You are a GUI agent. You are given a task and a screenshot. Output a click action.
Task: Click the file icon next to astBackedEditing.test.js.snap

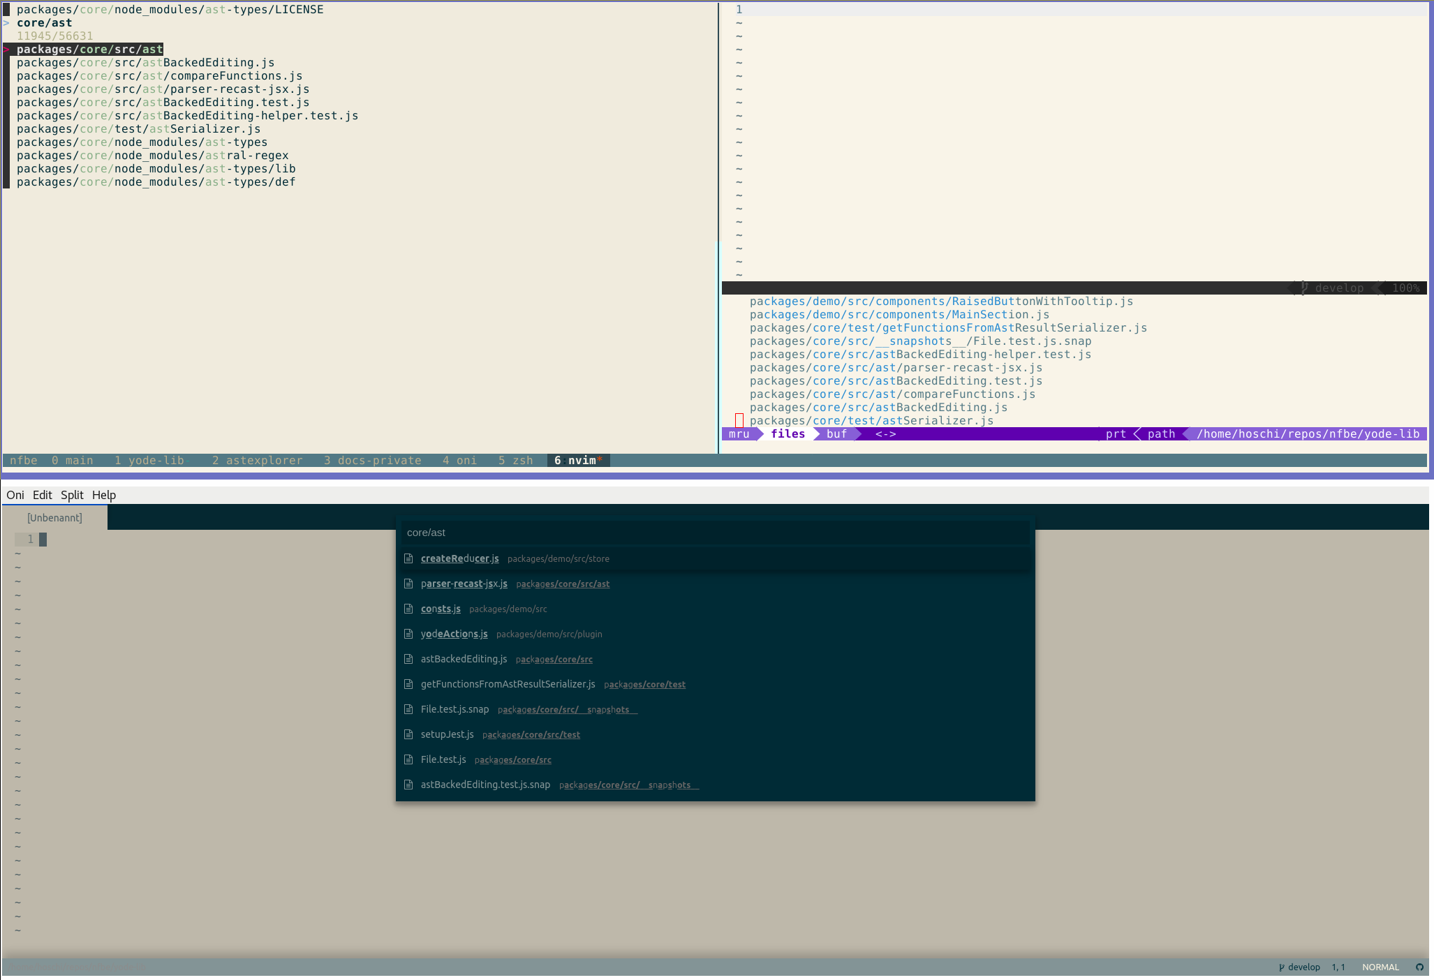coord(408,785)
